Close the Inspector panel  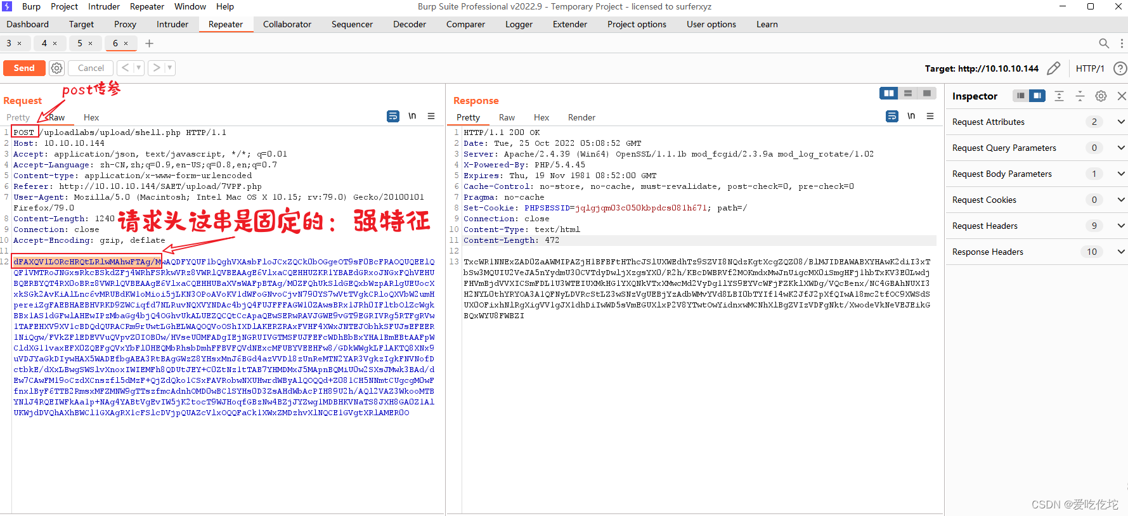pos(1122,96)
